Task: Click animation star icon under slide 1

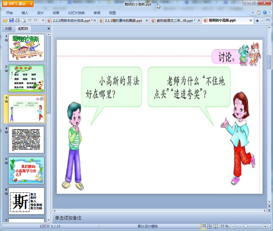Action: [6, 40]
